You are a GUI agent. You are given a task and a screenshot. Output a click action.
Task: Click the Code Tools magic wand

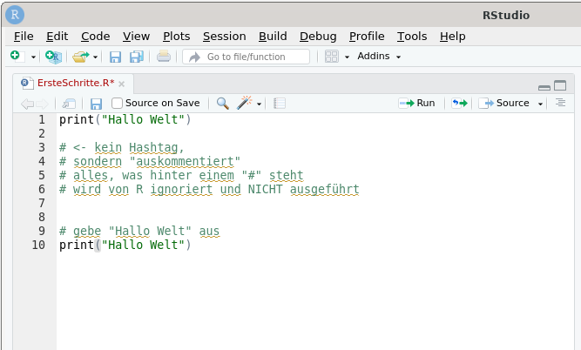point(245,103)
